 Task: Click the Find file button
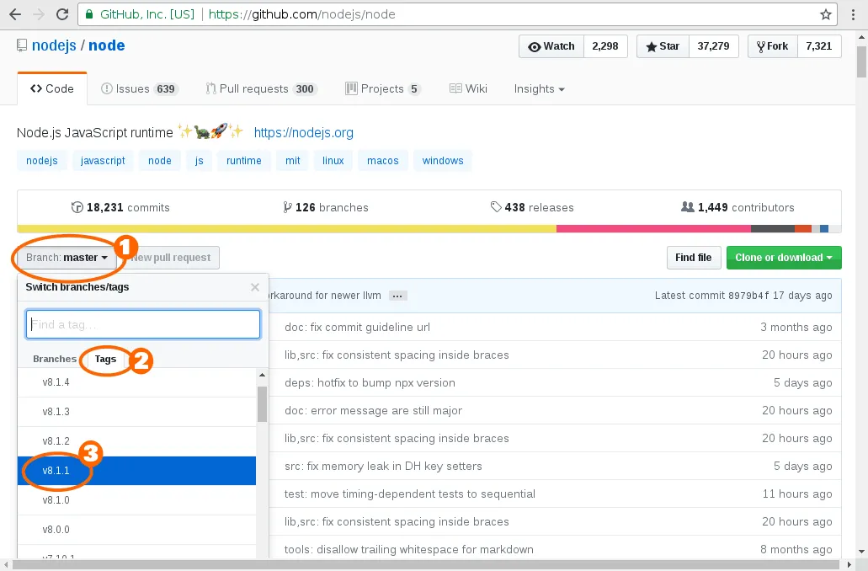coord(693,258)
